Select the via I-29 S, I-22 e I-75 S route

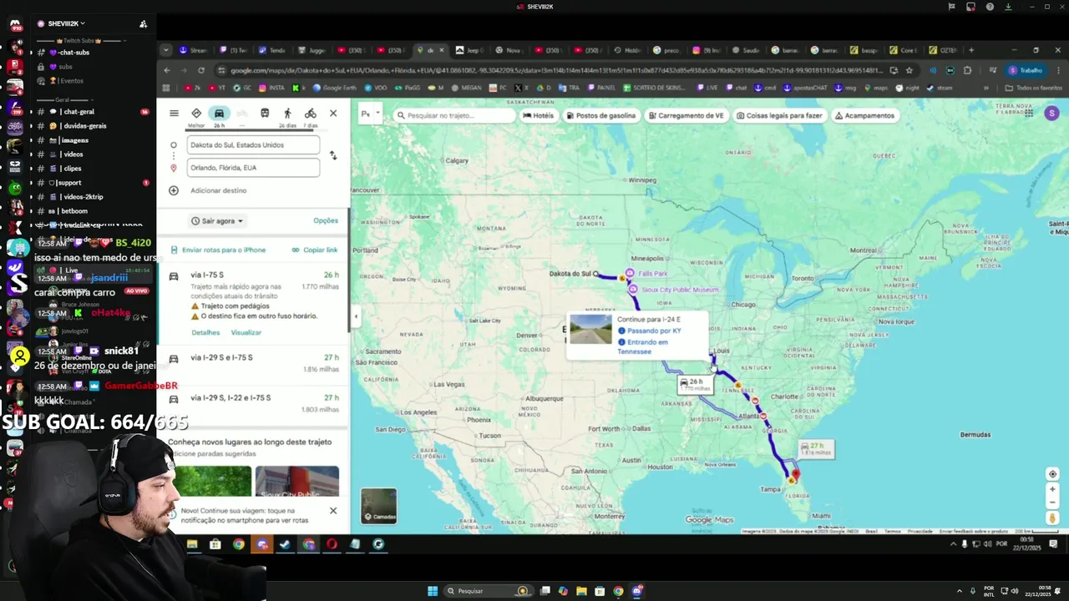tap(253, 402)
